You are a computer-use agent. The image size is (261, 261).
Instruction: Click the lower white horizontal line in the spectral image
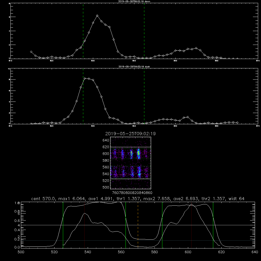(130, 179)
